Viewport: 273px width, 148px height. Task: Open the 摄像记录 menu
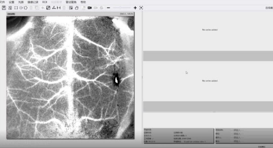(x=33, y=2)
